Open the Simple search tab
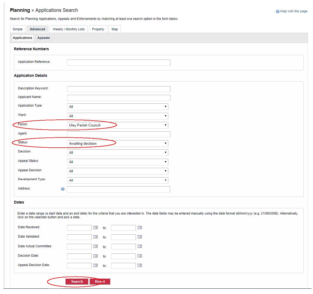313x294 pixels. pos(18,29)
